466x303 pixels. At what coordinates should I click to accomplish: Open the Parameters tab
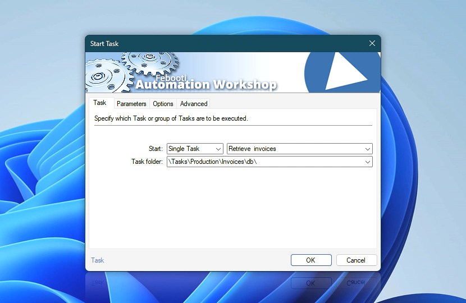131,104
